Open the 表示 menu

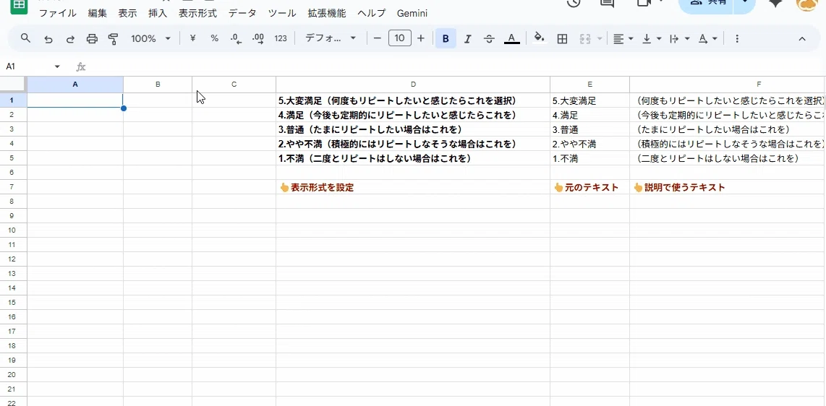[x=127, y=13]
